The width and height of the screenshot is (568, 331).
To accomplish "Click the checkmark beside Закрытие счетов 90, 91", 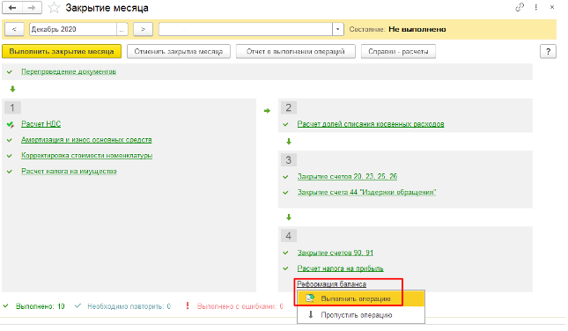I will pyautogui.click(x=286, y=253).
